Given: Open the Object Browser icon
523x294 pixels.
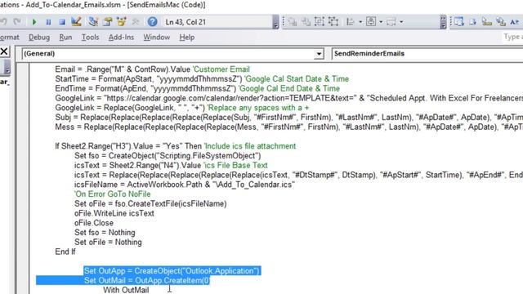Looking at the screenshot, I should point(122,22).
